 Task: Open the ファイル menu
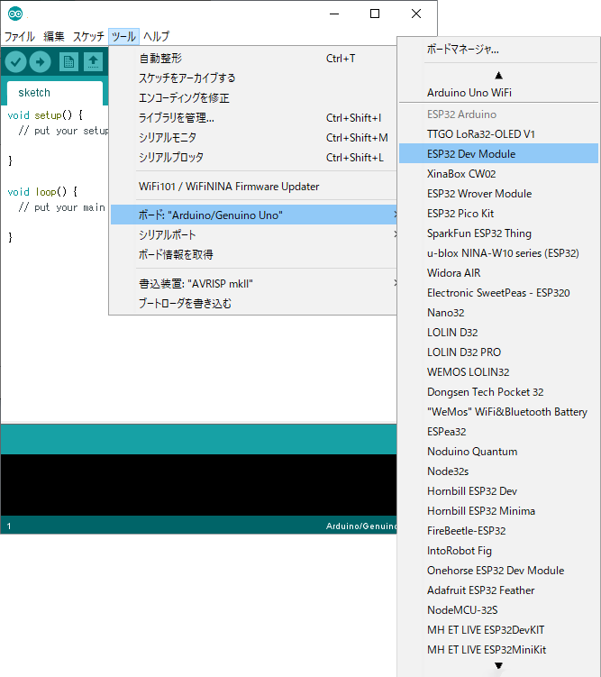20,37
